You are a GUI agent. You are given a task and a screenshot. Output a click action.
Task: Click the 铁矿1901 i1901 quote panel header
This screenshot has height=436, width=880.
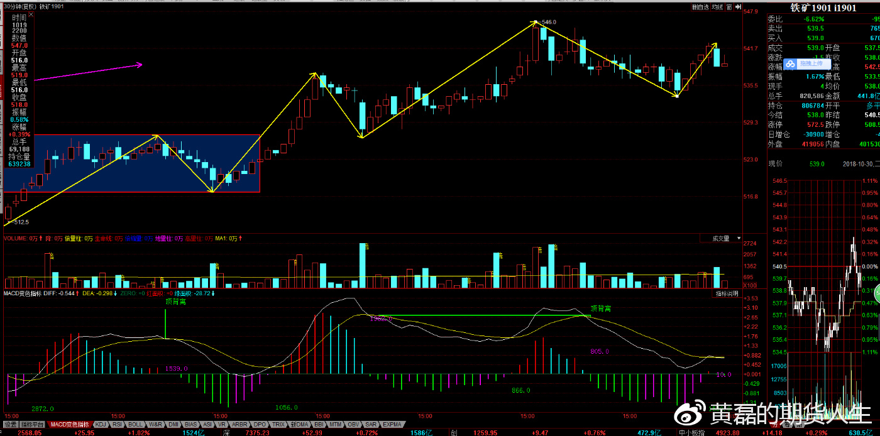(823, 8)
